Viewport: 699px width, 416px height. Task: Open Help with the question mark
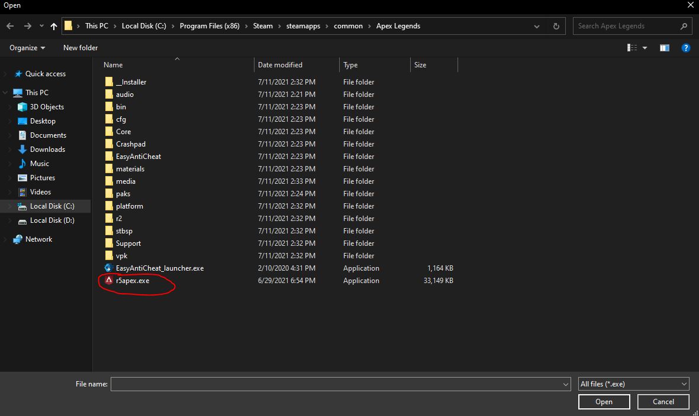tap(685, 48)
